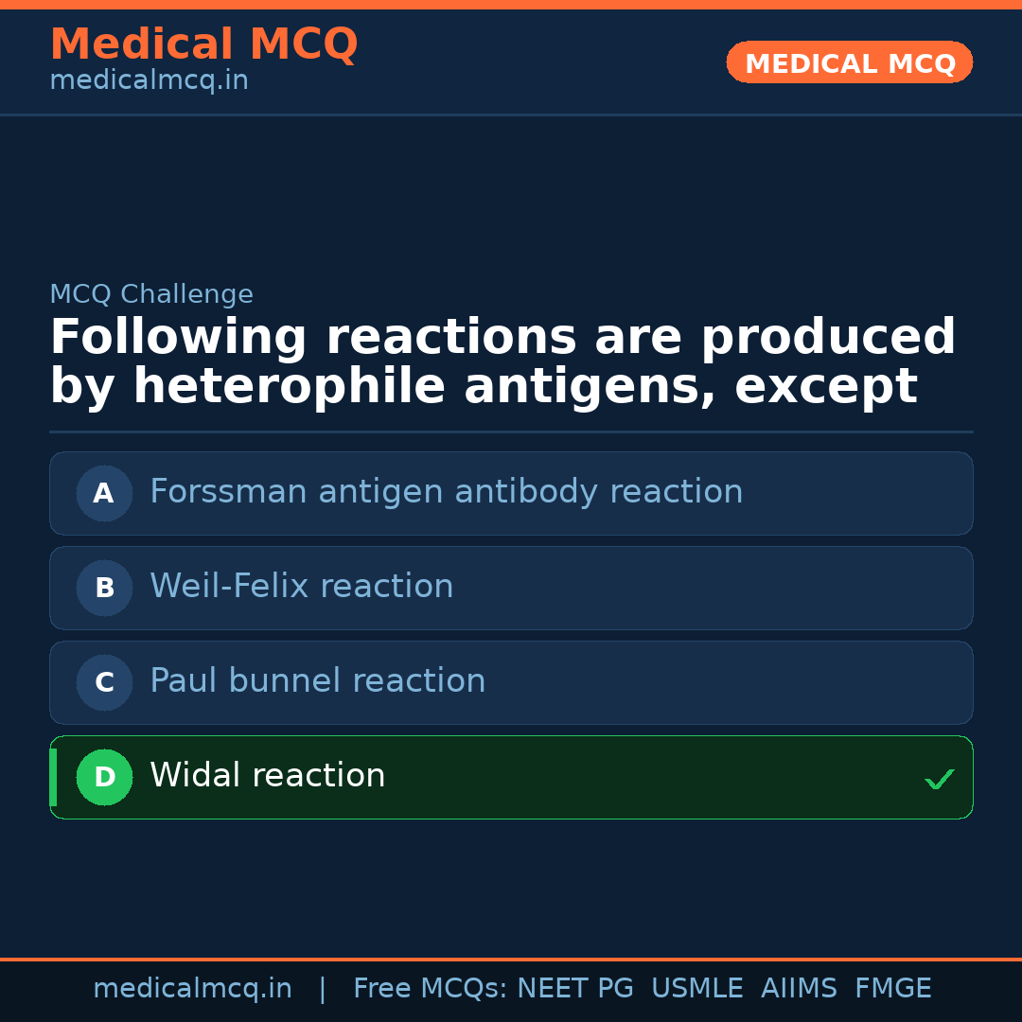Choose the letter C option circle
This screenshot has width=1022, height=1022.
coord(104,682)
